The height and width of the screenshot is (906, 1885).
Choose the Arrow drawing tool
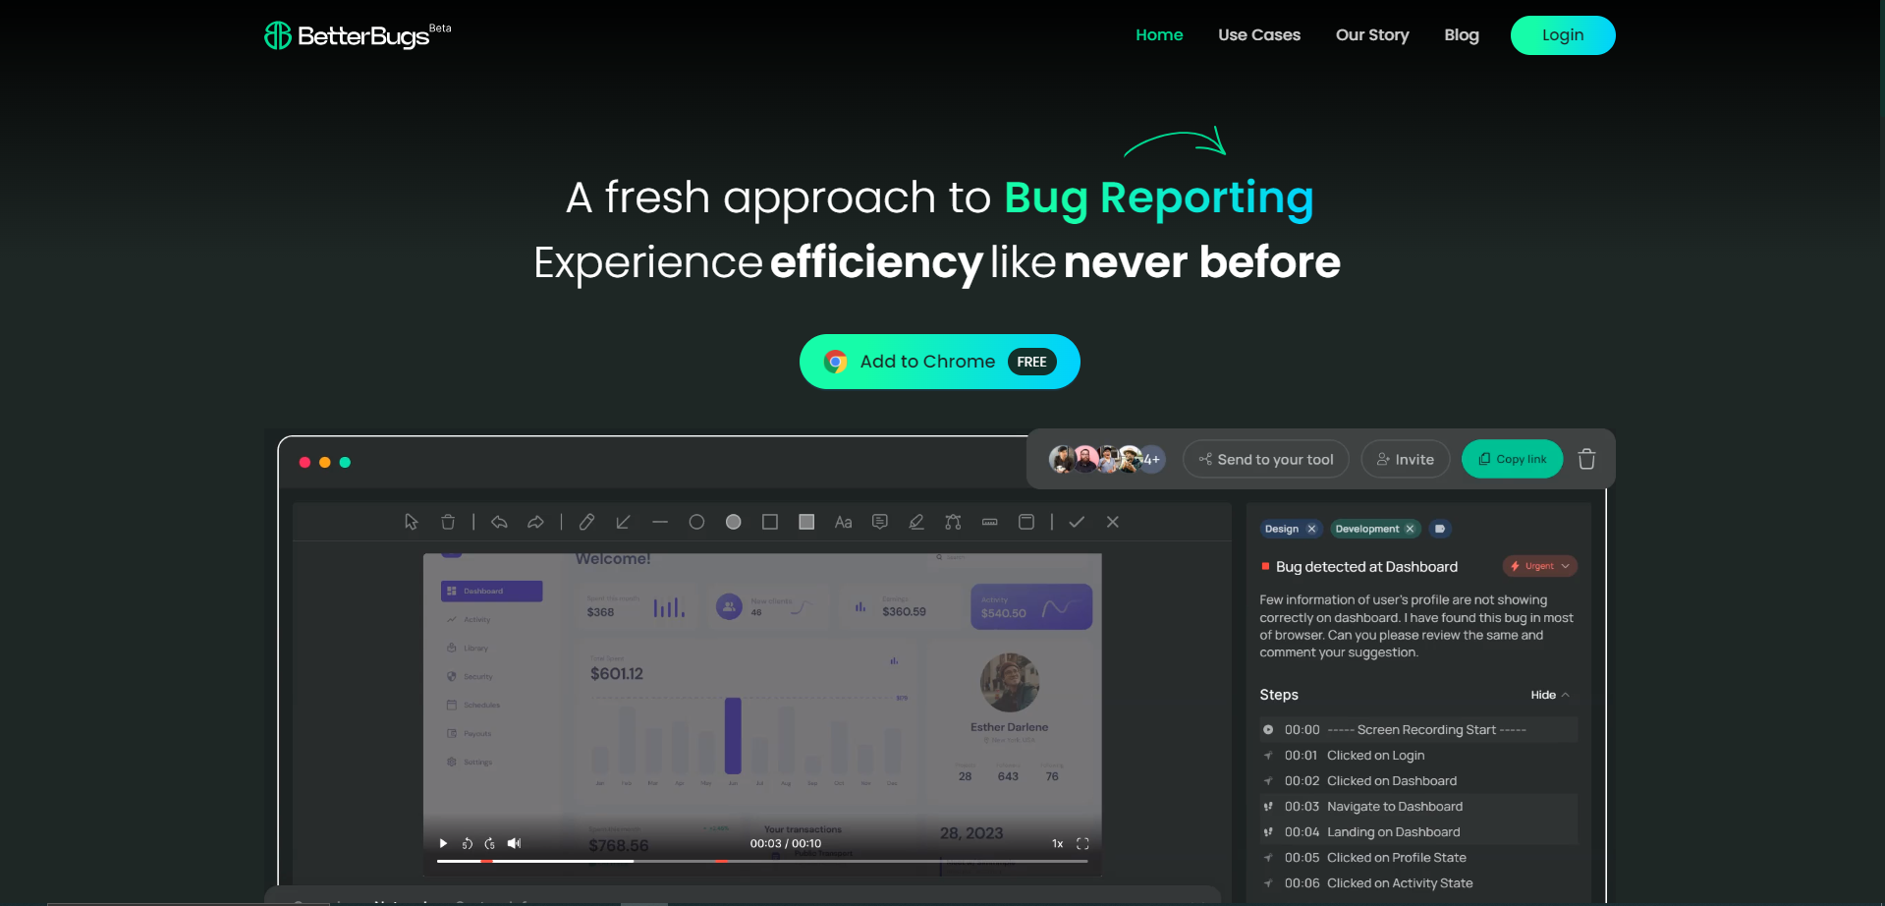pos(623,522)
